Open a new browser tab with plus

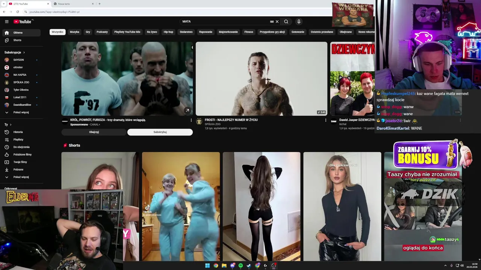pyautogui.click(x=99, y=4)
